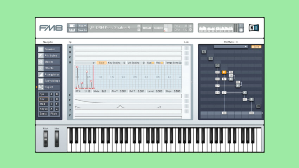Select operator B in FM Matrix
This screenshot has height=168, width=299.
click(x=210, y=58)
